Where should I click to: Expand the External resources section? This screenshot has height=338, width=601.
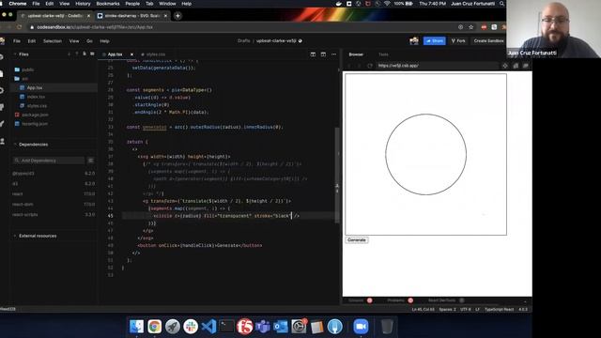click(36, 236)
